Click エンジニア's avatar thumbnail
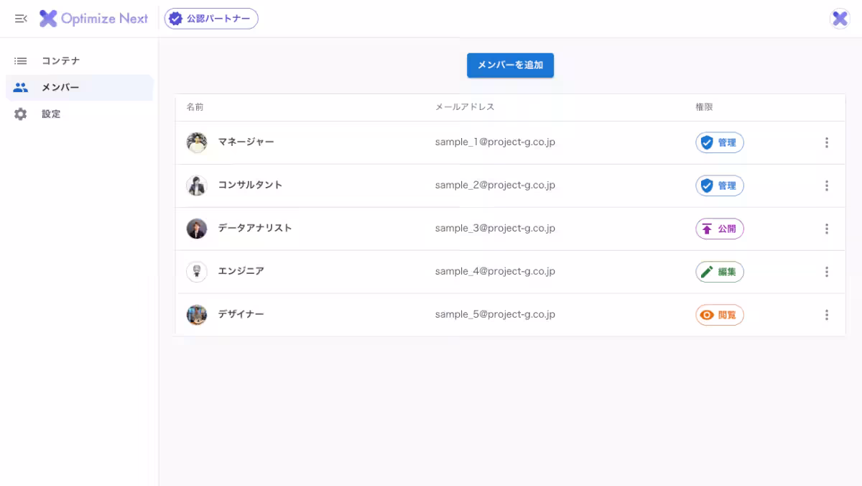Image resolution: width=862 pixels, height=486 pixels. click(x=196, y=271)
